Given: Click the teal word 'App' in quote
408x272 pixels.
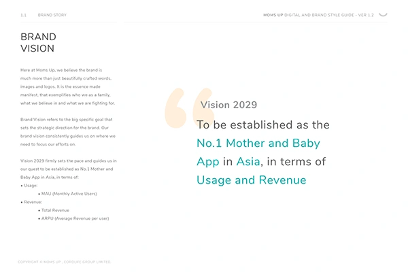Looking at the screenshot, I should 208,162.
